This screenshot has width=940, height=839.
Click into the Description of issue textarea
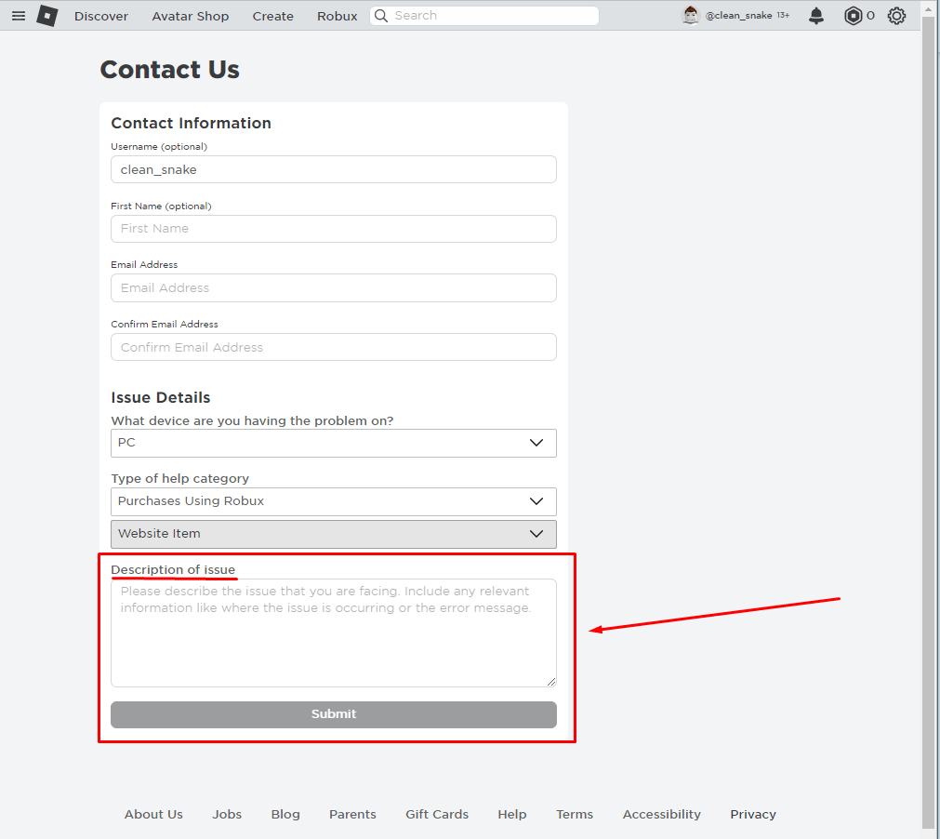[333, 633]
